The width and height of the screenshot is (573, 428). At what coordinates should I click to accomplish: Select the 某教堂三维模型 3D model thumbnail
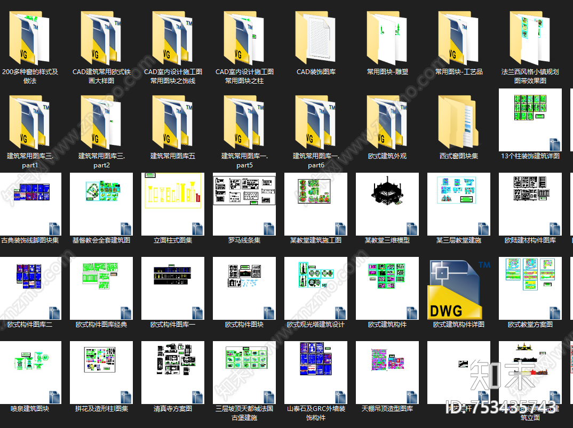click(x=387, y=204)
